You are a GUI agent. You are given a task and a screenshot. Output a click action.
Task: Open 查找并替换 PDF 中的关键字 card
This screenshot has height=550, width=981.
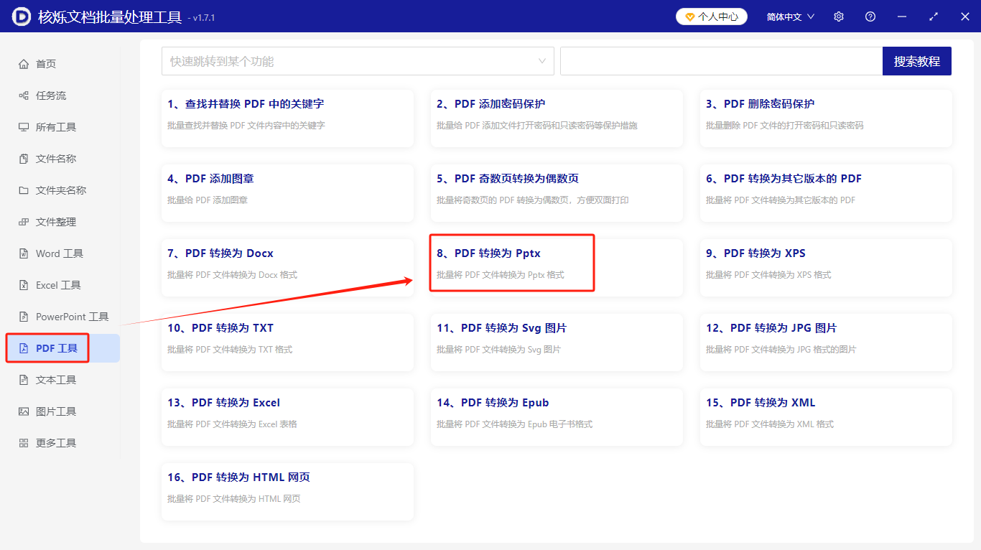click(287, 118)
